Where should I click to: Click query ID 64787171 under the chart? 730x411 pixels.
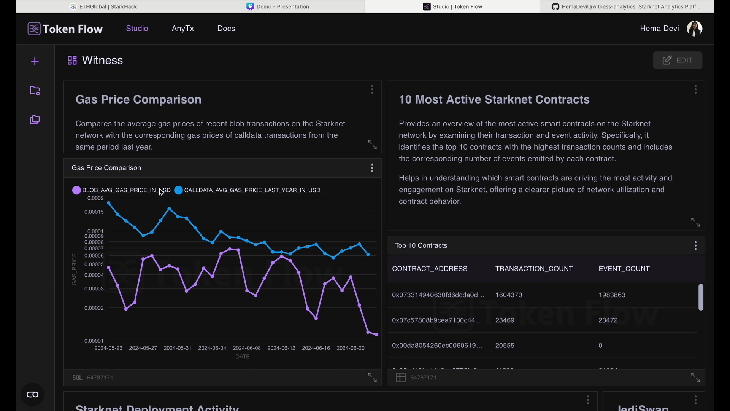[100, 378]
